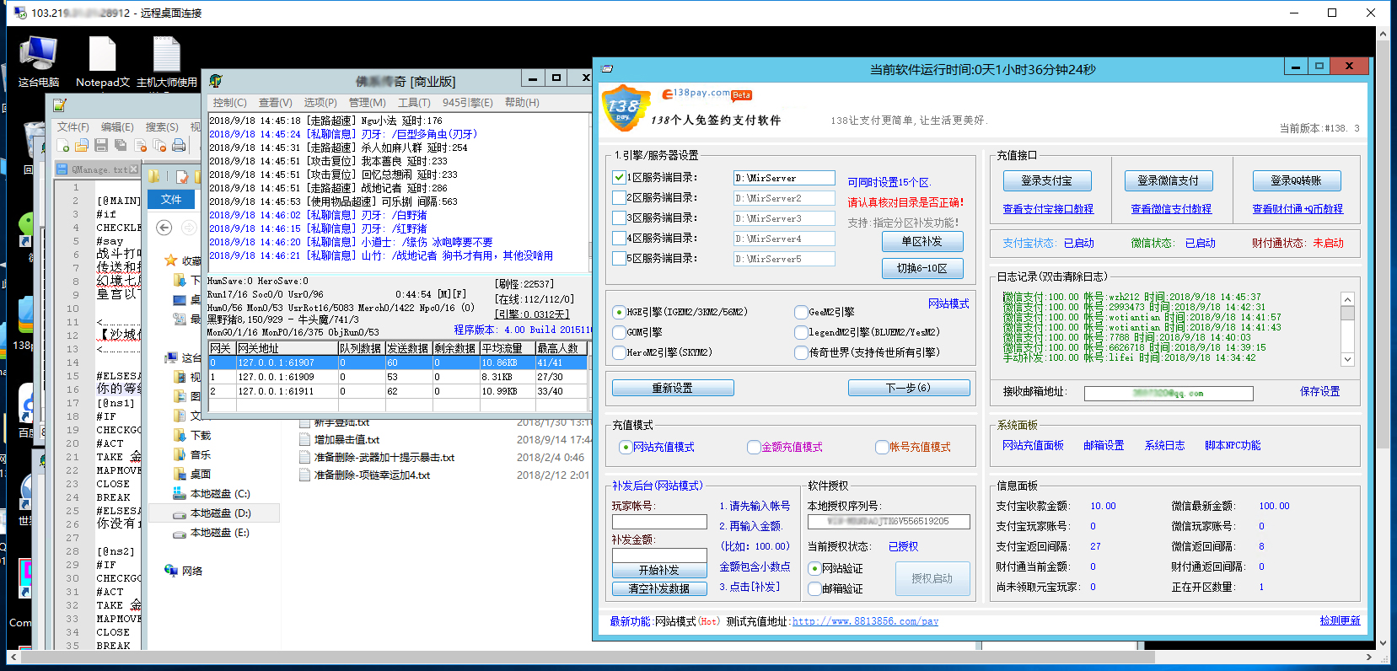Click the Notepad window title icon
Viewport: 1397px width, 671px height.
click(x=60, y=105)
